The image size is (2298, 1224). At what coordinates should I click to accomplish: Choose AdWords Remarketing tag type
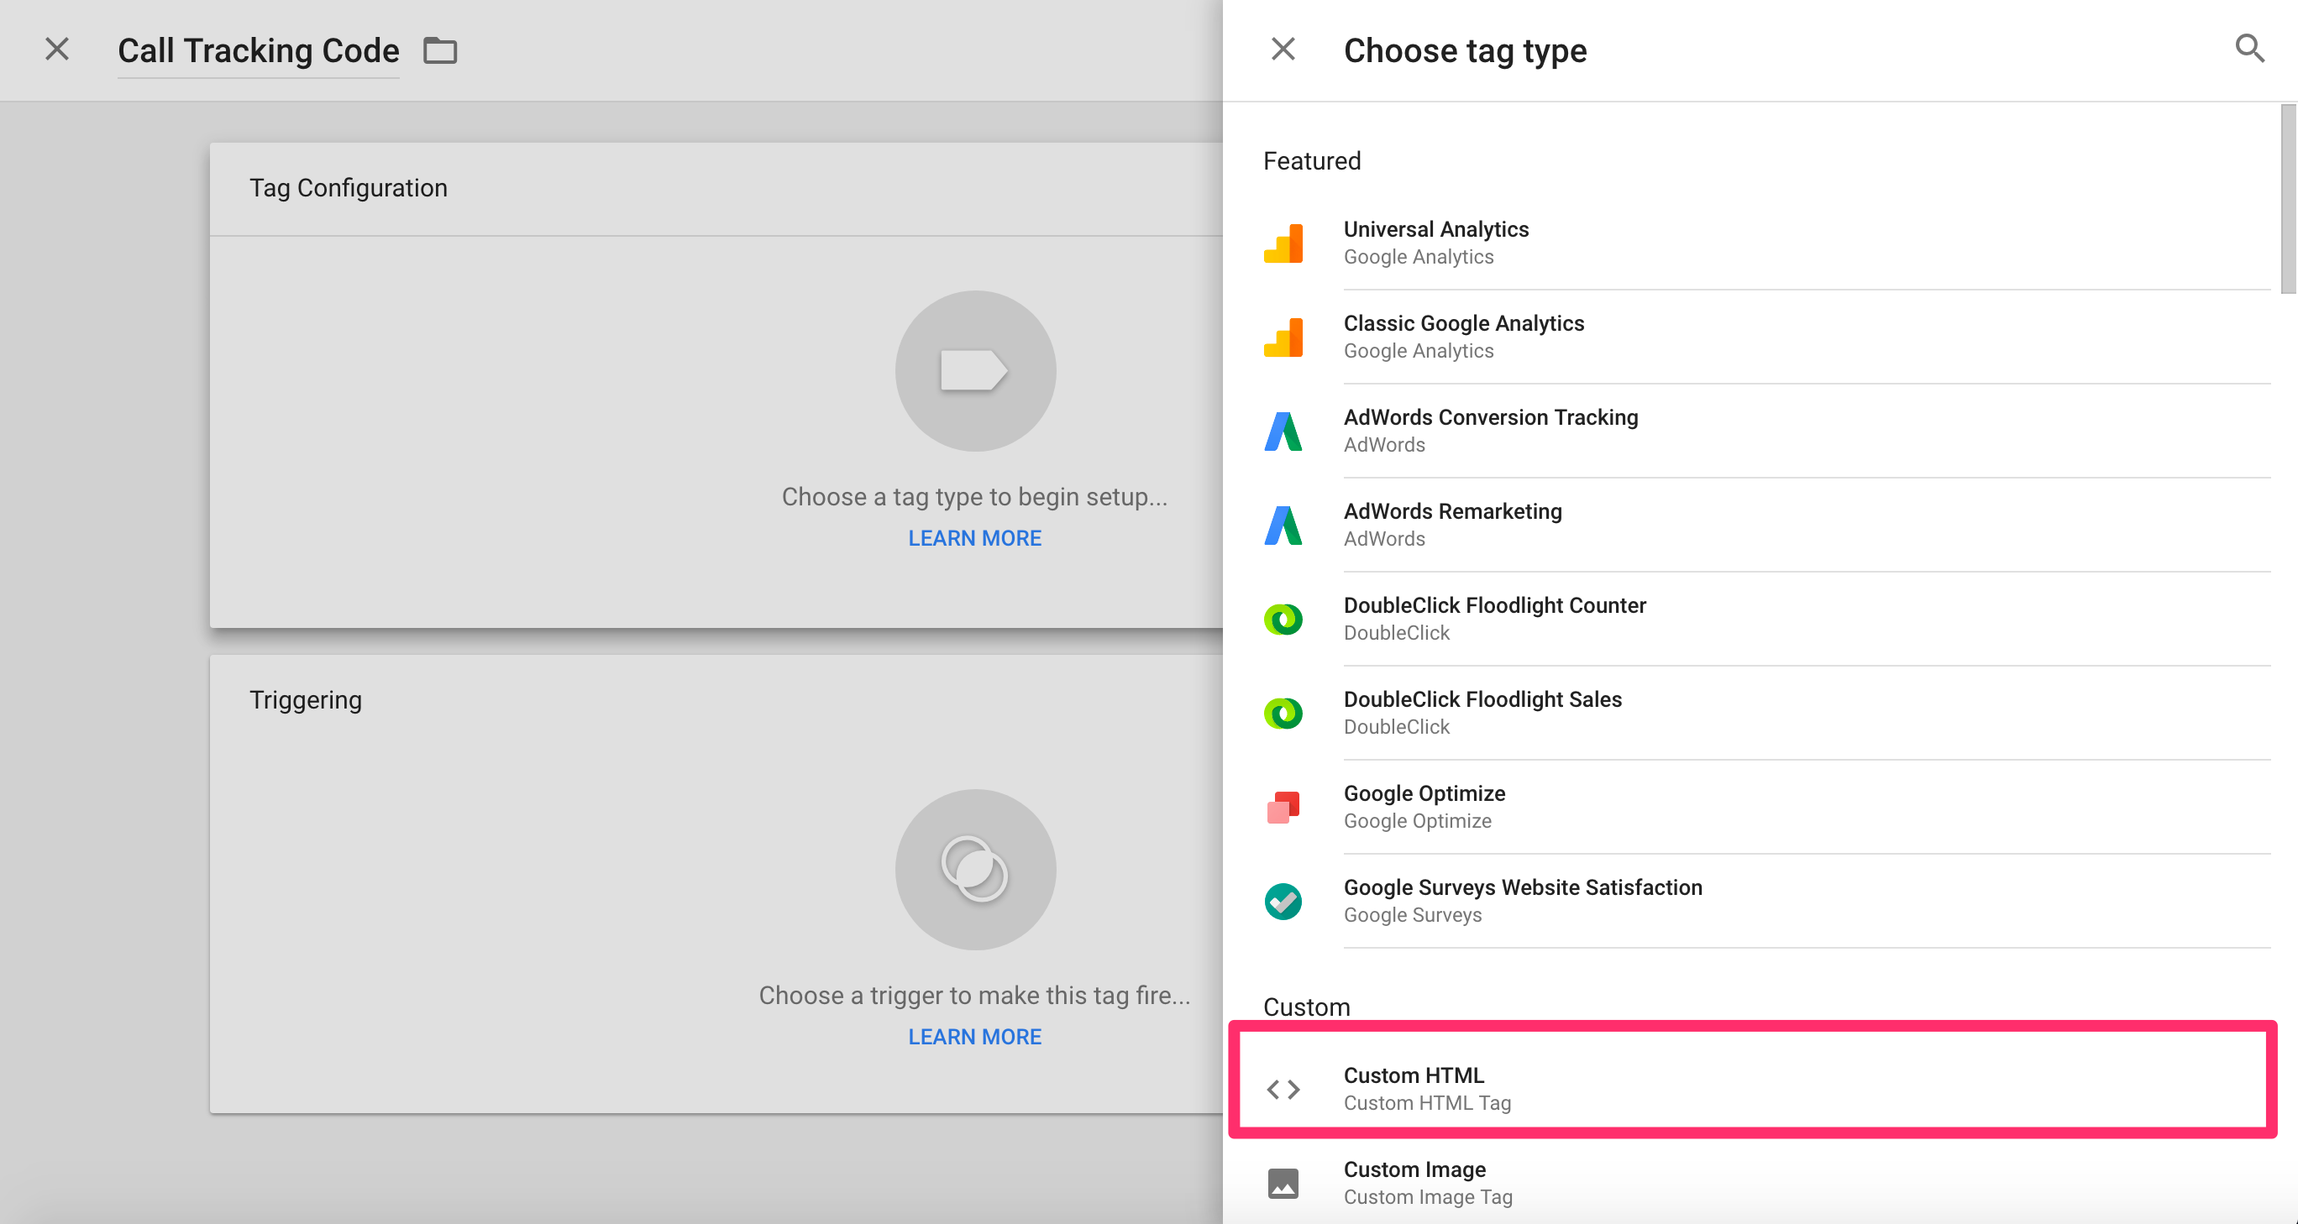click(x=1452, y=524)
